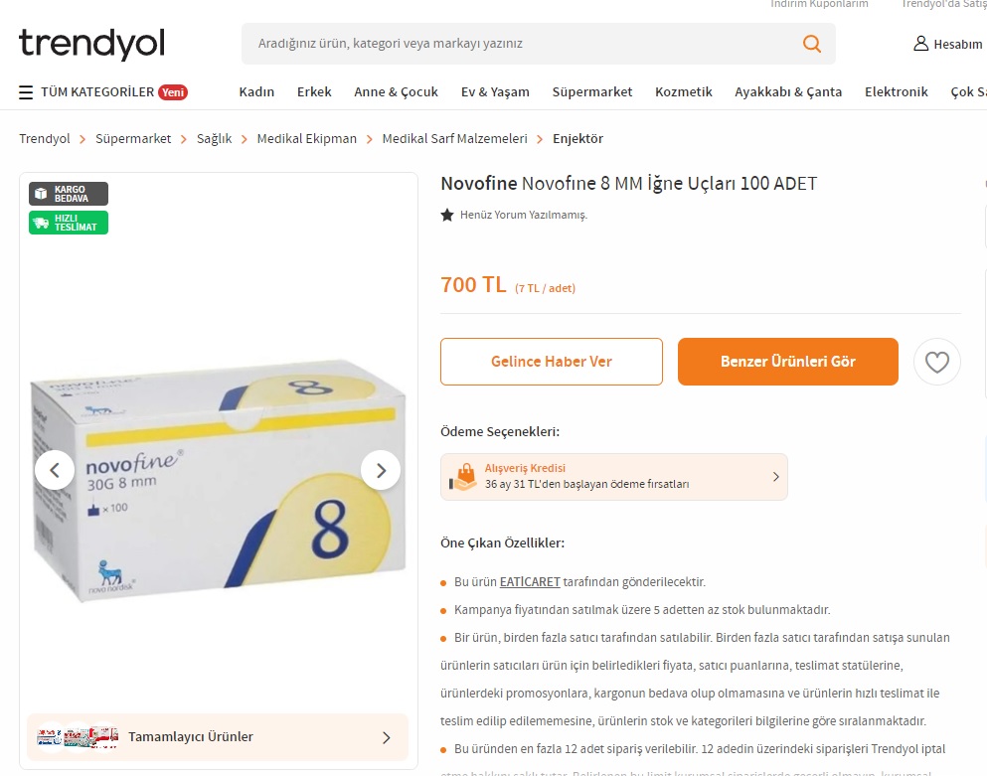Open the Elektronik category menu

coord(896,91)
